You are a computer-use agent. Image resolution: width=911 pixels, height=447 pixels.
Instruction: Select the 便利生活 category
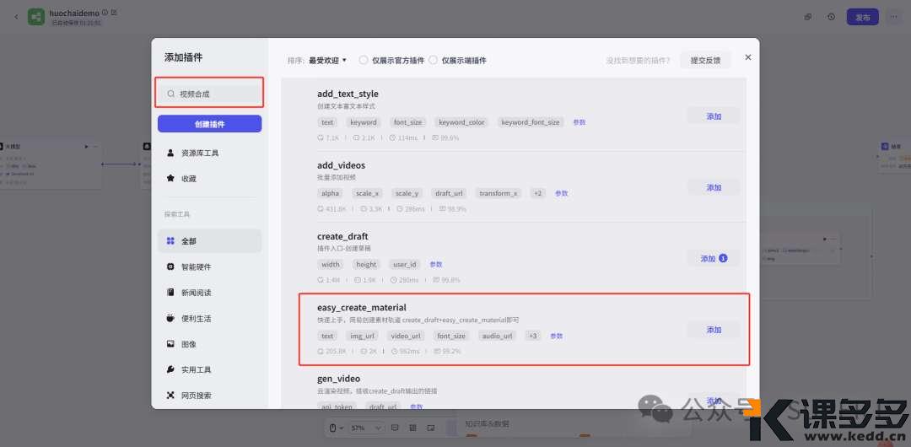click(x=209, y=319)
